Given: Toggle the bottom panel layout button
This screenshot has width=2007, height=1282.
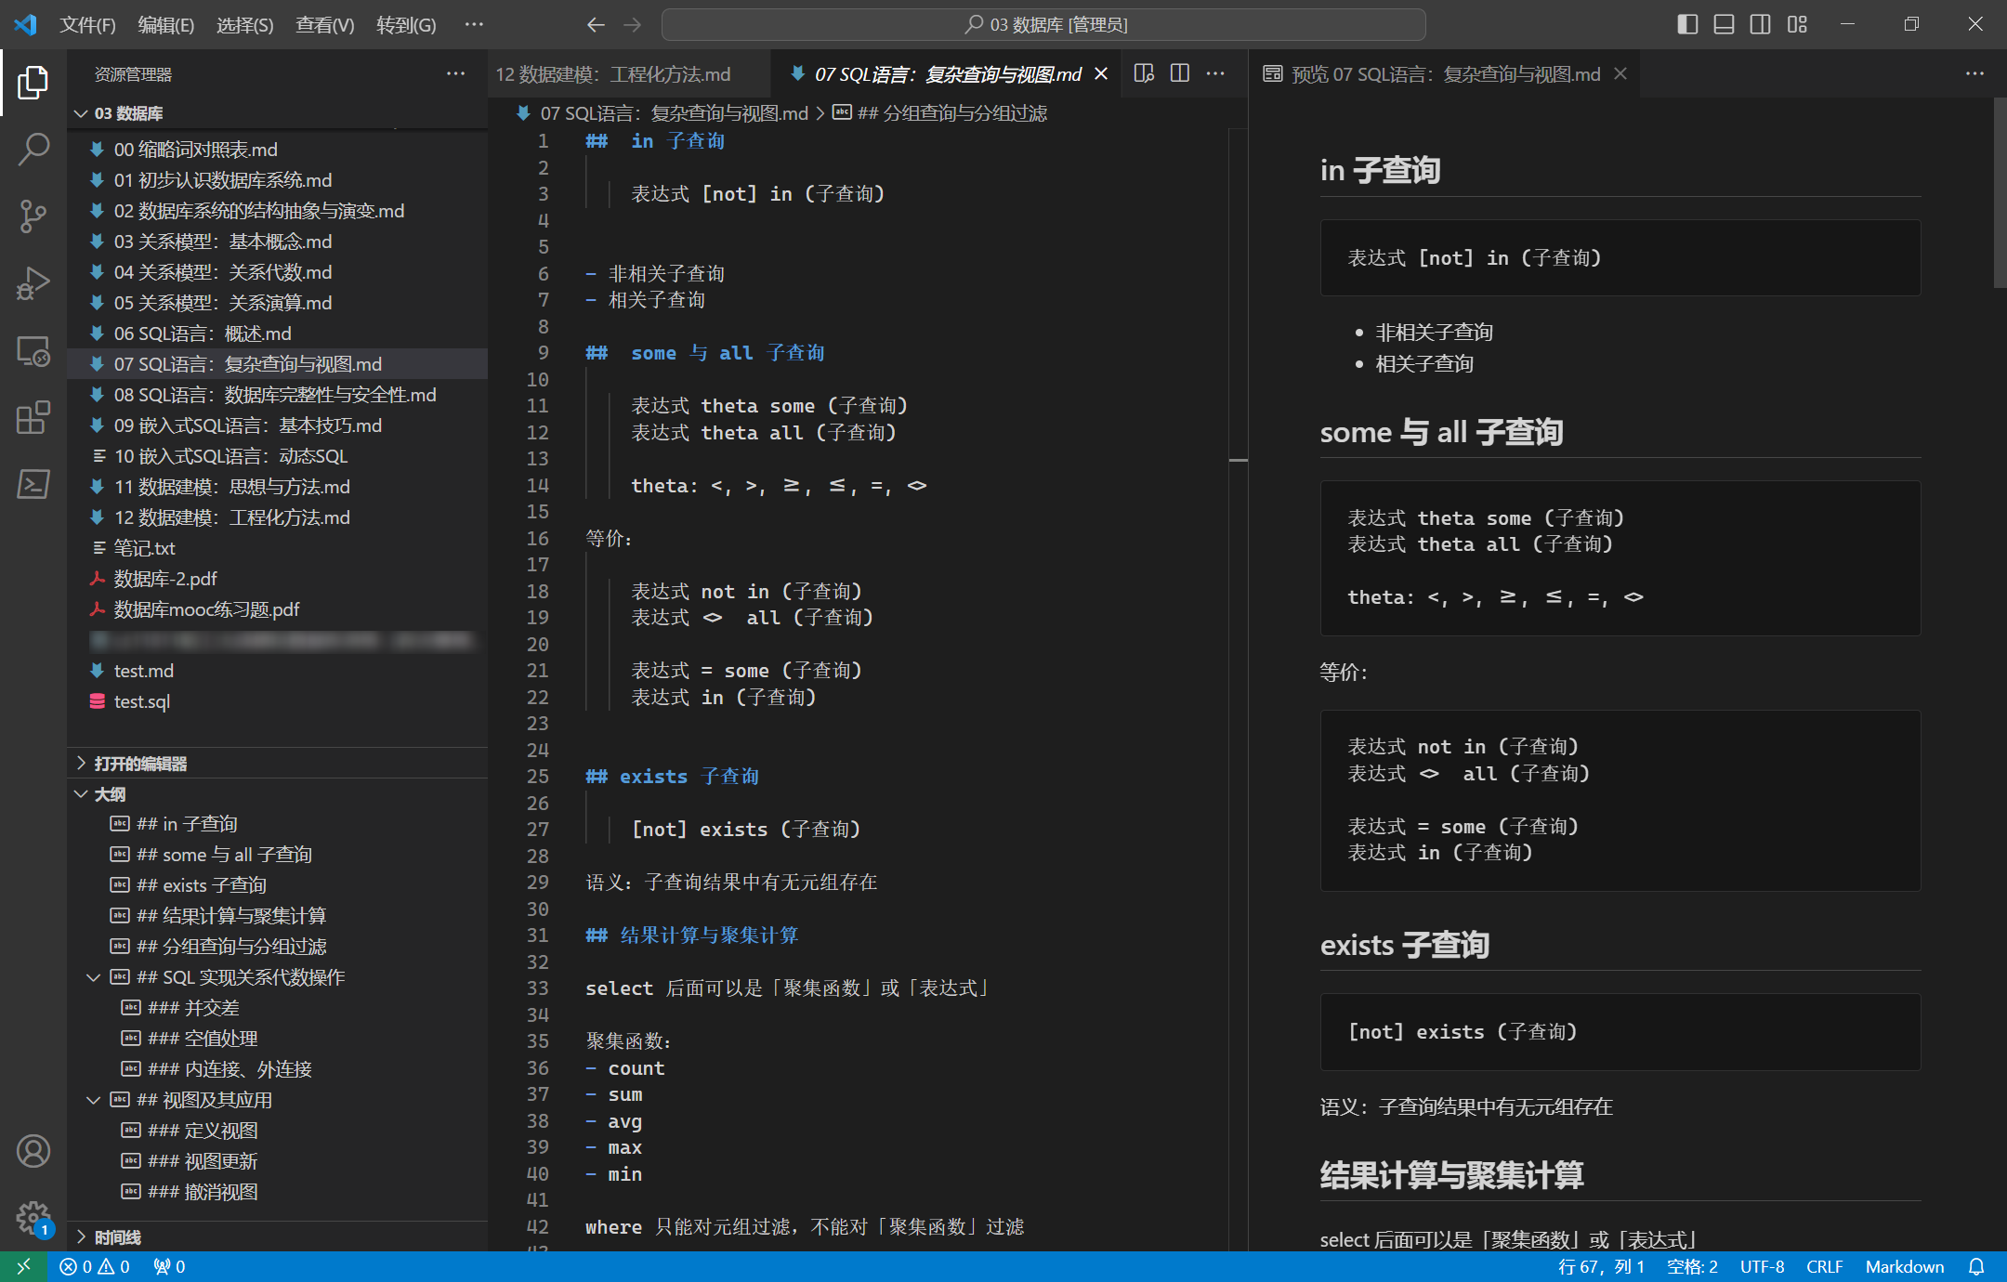Looking at the screenshot, I should 1724,24.
